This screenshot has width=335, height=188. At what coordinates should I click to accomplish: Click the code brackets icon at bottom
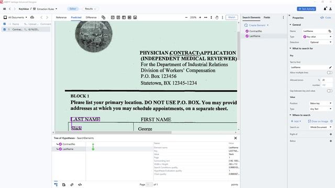point(80,184)
